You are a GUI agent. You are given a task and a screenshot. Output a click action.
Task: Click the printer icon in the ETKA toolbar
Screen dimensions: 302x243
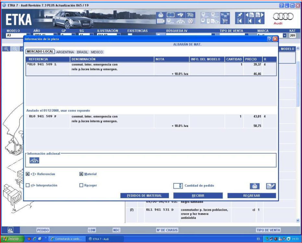[x=161, y=15]
